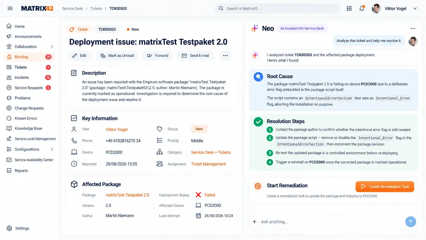
Task: Click the Neo panel options ellipsis
Action: pos(413,29)
